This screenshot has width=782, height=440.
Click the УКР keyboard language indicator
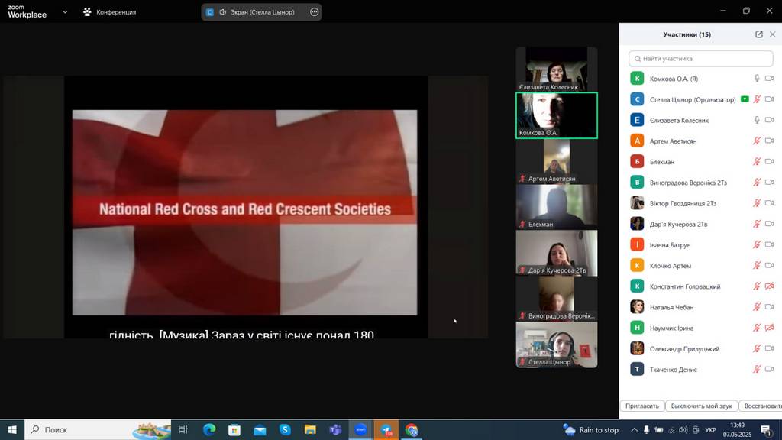coord(710,430)
